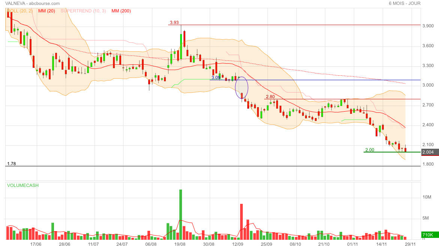Click the 2.700 price axis value
This screenshot has height=248, width=439.
pyautogui.click(x=428, y=105)
